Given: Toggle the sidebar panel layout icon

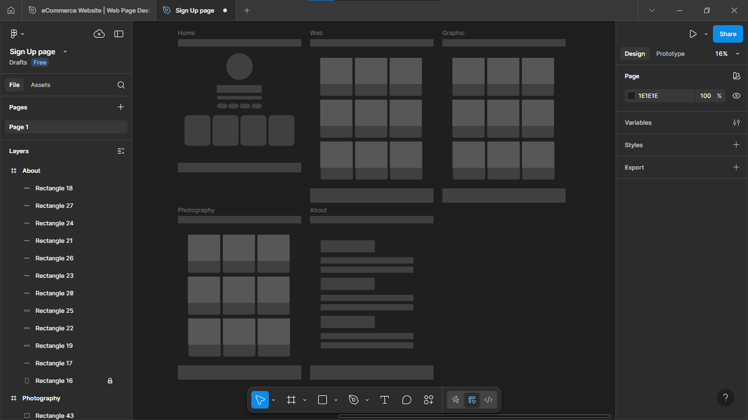Looking at the screenshot, I should click(x=119, y=34).
